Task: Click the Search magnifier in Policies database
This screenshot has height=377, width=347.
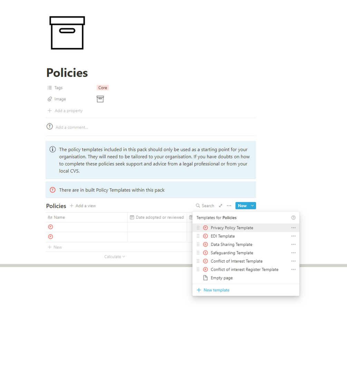Action: point(198,206)
